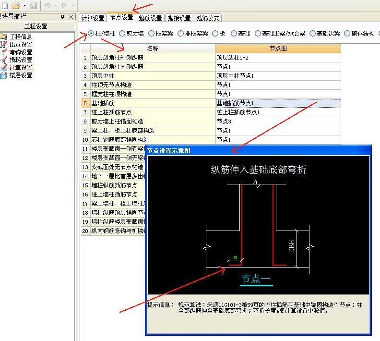This screenshot has height=341, width=380.
Task: Click the 桩上柱插筋节点1 cell
Action: (278, 112)
